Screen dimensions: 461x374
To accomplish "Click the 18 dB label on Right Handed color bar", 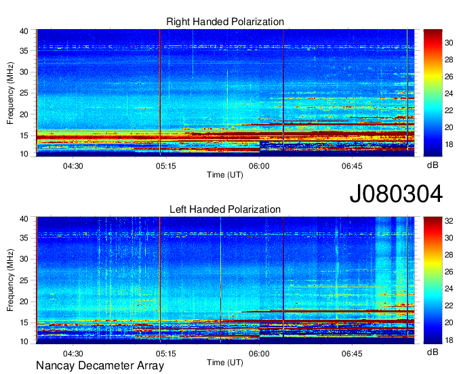I will click(449, 144).
